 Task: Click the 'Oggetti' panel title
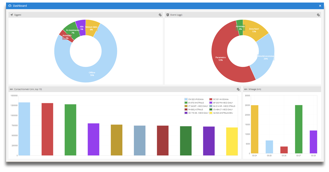tap(18, 15)
